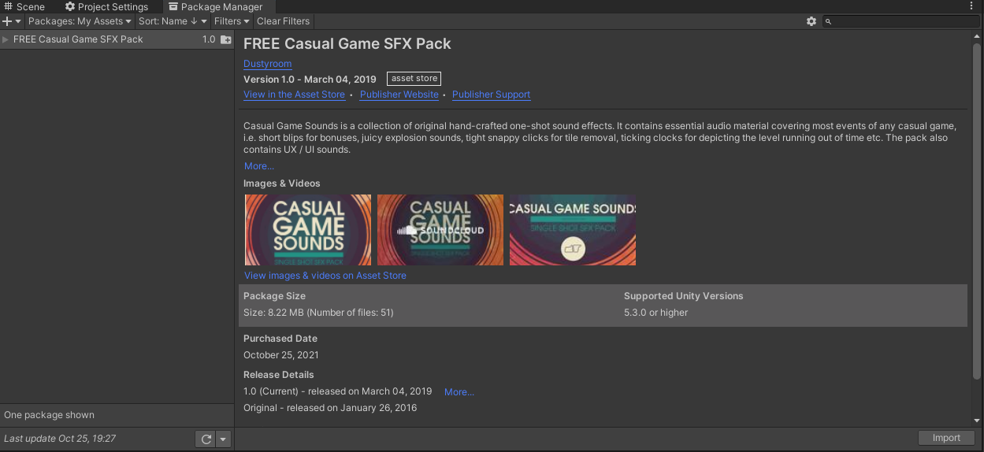This screenshot has height=452, width=984.
Task: Focus the package search field
Action: coord(902,21)
